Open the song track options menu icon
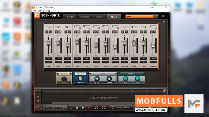This screenshot has height=117, width=209. pyautogui.click(x=165, y=91)
